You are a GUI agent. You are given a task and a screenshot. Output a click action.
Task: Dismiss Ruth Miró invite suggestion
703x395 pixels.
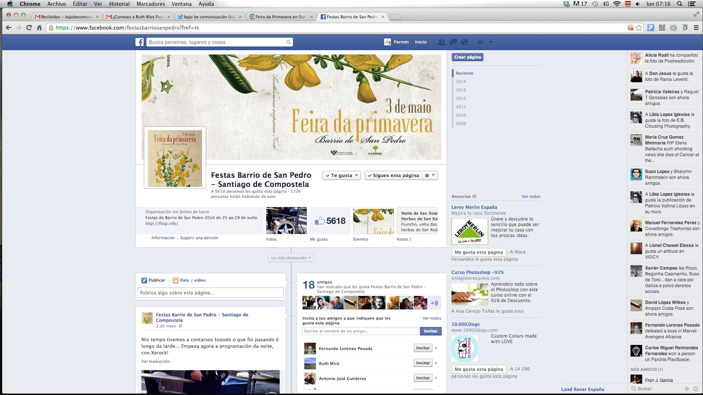pyautogui.click(x=436, y=363)
